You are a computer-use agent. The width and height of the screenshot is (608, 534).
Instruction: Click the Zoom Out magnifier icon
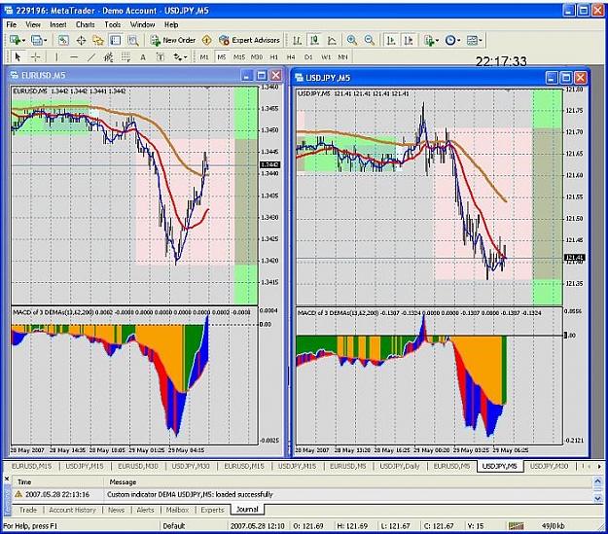click(x=370, y=40)
